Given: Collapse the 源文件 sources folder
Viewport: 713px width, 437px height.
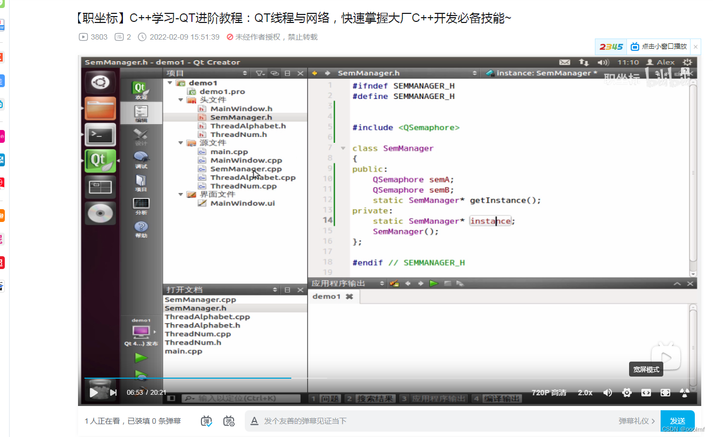Looking at the screenshot, I should click(181, 143).
